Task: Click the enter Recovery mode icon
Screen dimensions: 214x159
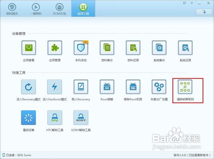Action: click(29, 87)
